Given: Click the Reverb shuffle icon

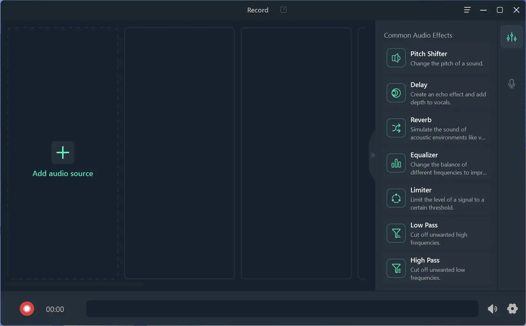Looking at the screenshot, I should (x=396, y=128).
